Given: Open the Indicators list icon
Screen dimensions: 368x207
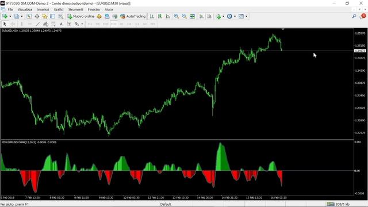Looking at the screenshot, I should point(218,16).
